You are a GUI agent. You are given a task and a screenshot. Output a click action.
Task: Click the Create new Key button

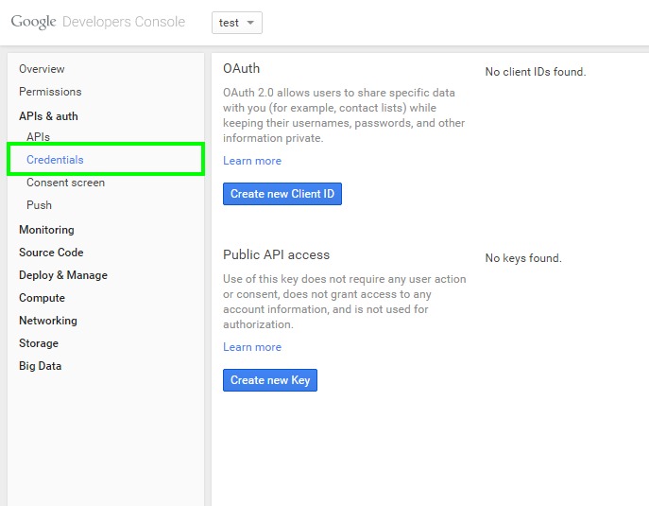point(270,380)
